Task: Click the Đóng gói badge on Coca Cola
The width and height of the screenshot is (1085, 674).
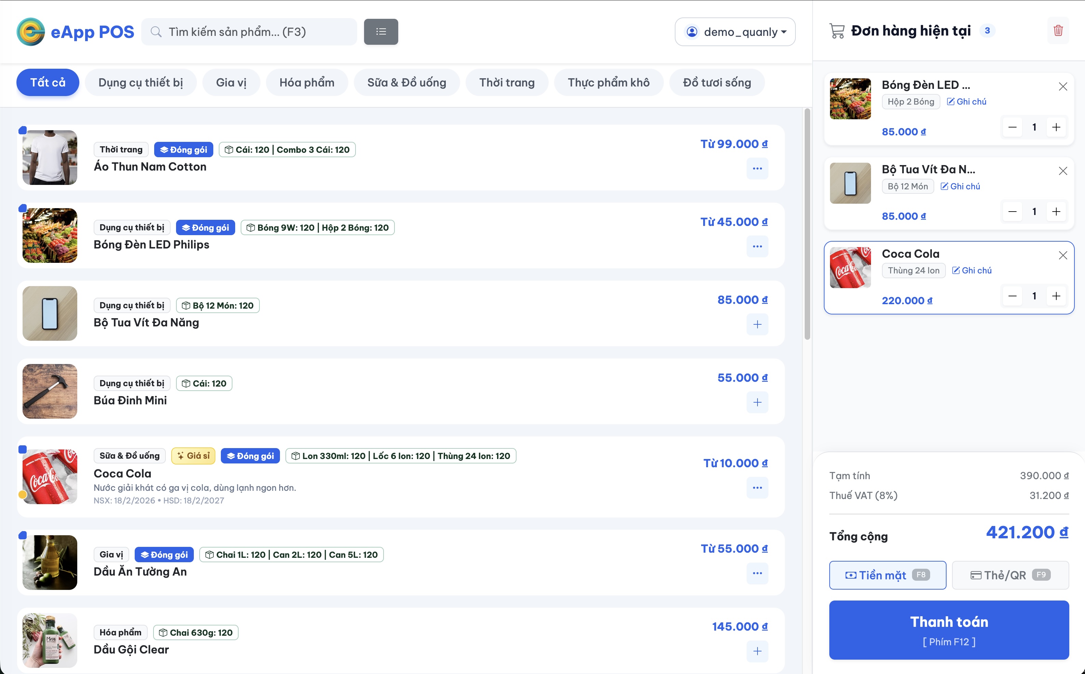Action: point(251,456)
